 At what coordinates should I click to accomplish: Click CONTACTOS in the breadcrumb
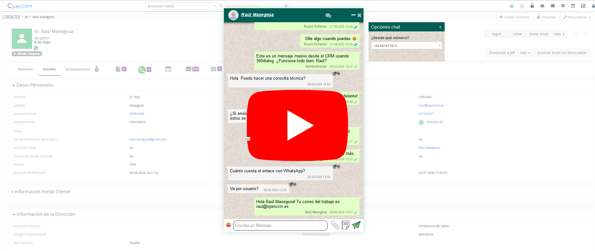click(x=11, y=17)
